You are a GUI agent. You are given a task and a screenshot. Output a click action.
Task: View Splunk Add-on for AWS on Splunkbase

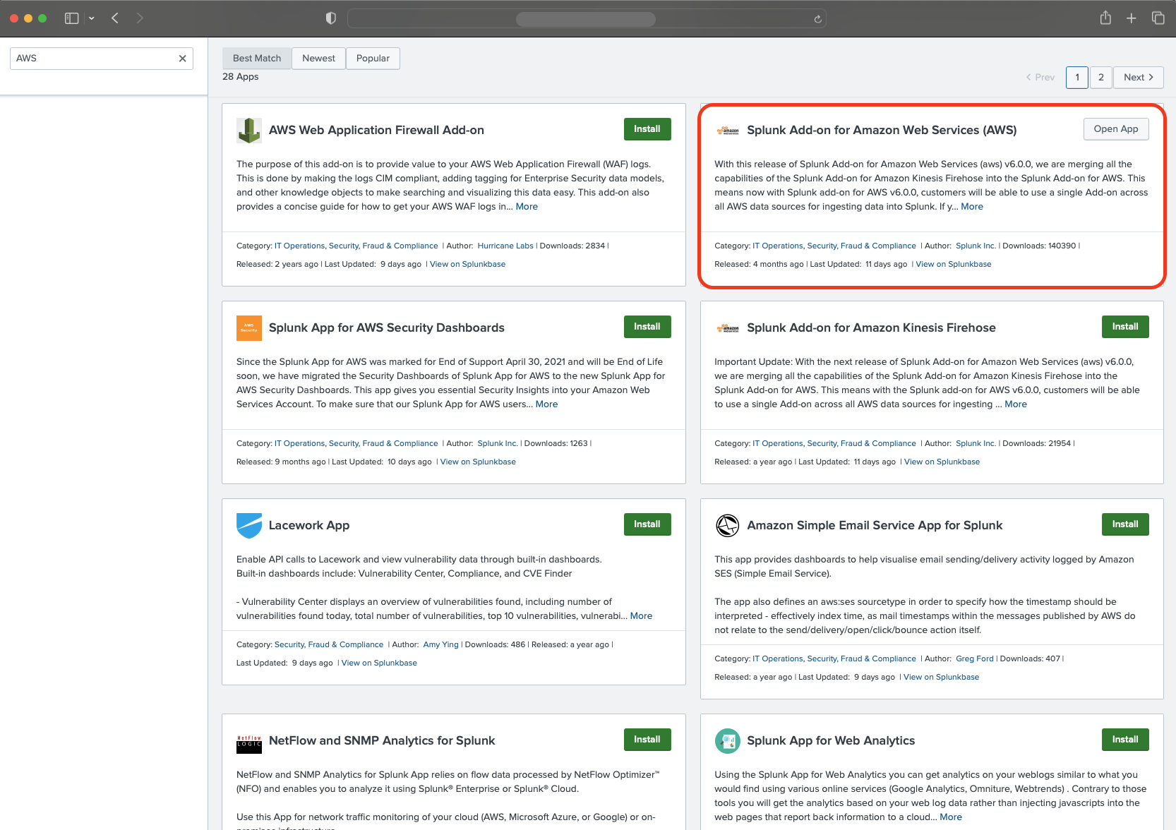coord(954,264)
